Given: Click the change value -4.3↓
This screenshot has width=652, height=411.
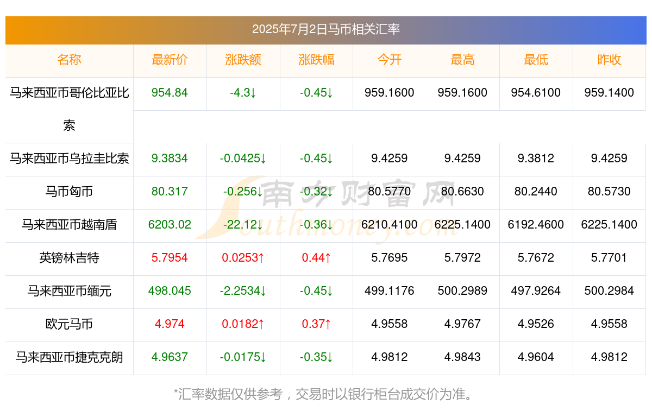Looking at the screenshot, I should point(243,93).
